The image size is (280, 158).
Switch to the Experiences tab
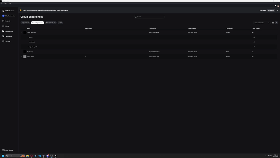(25, 23)
